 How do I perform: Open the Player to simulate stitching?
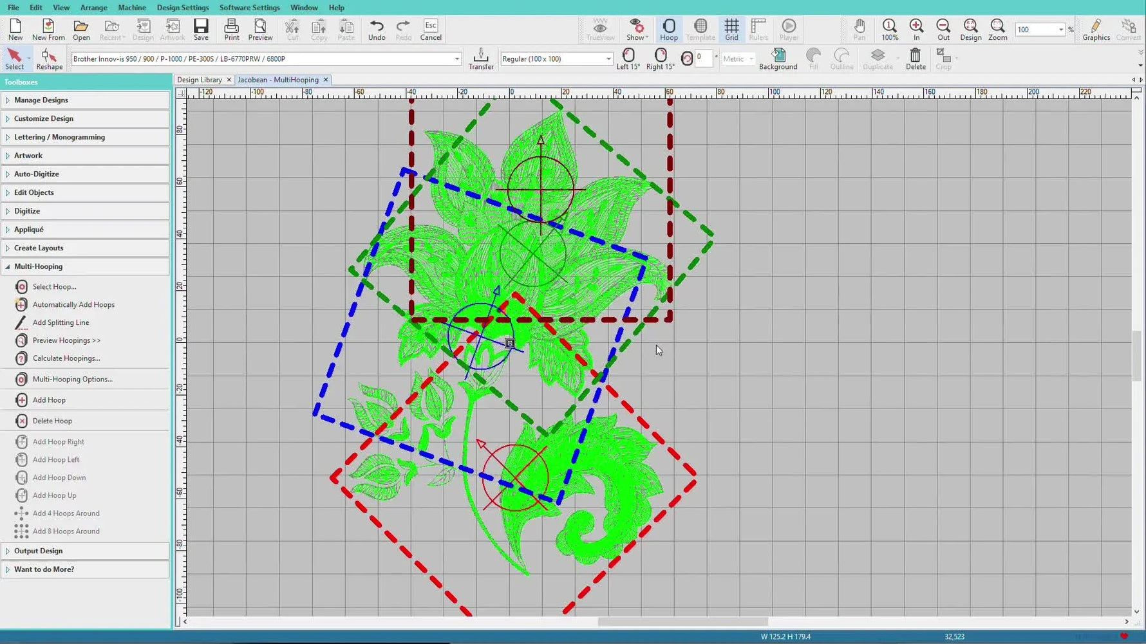click(788, 29)
